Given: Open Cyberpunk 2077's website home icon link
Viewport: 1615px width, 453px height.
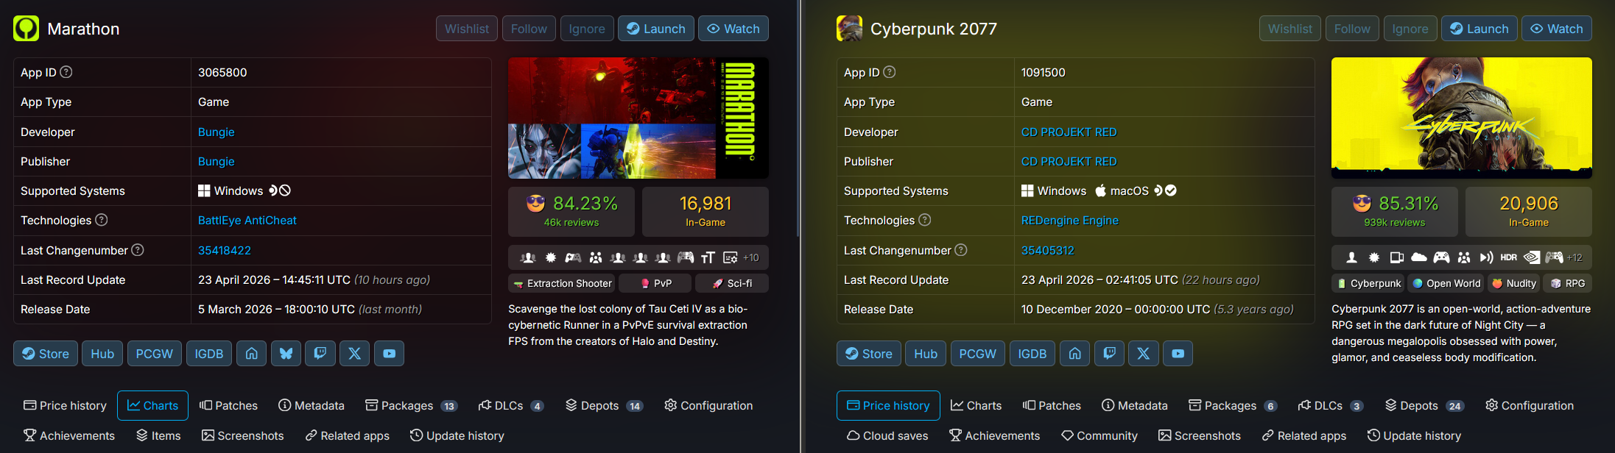Looking at the screenshot, I should coord(1074,354).
